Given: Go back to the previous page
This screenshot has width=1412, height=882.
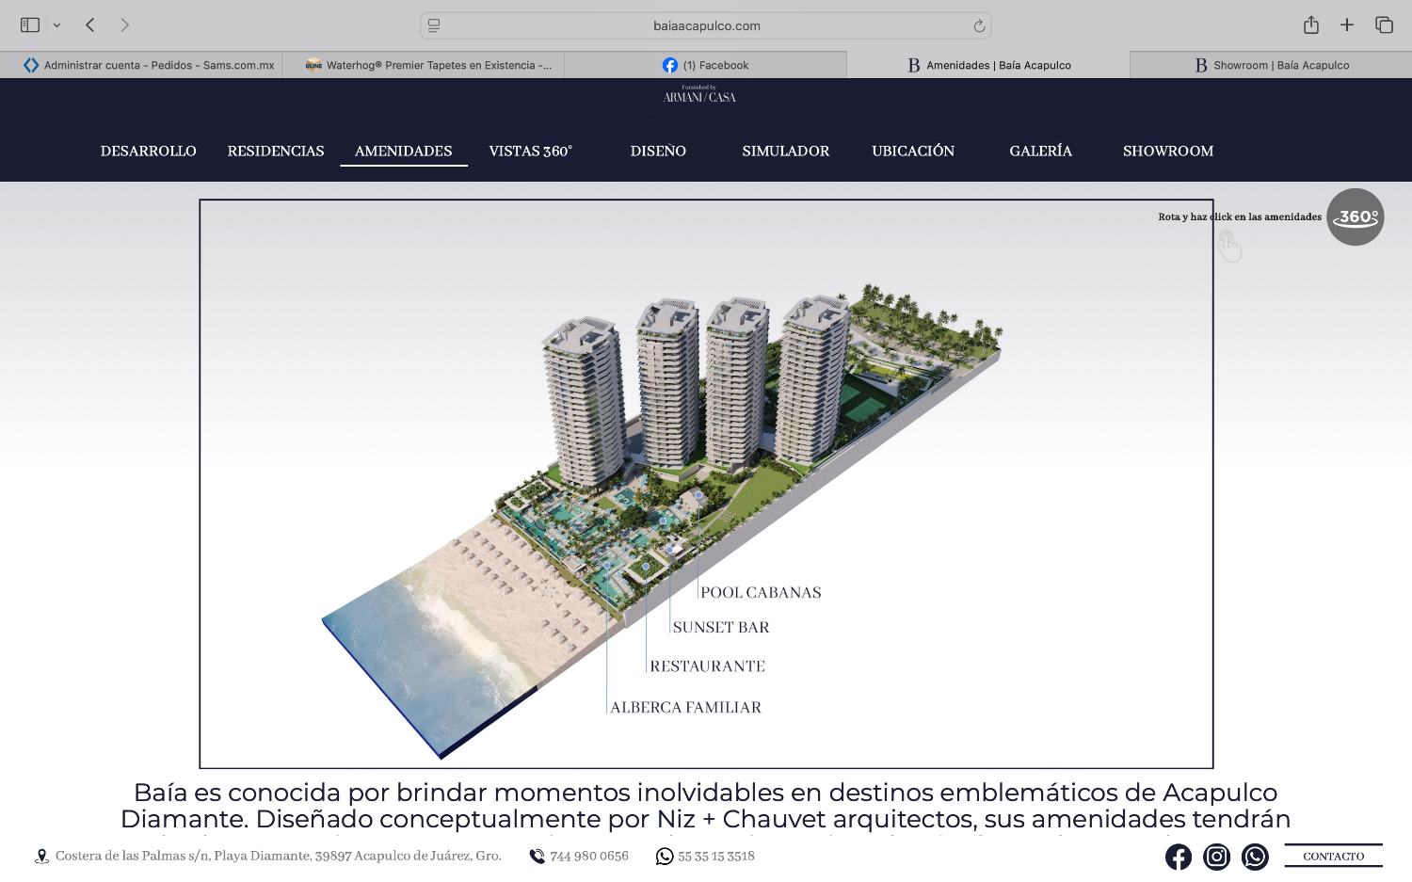Looking at the screenshot, I should pos(90,25).
